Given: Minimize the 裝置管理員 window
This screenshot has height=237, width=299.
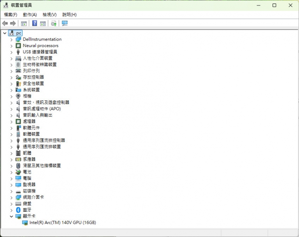Looking at the screenshot, I should 259,5.
